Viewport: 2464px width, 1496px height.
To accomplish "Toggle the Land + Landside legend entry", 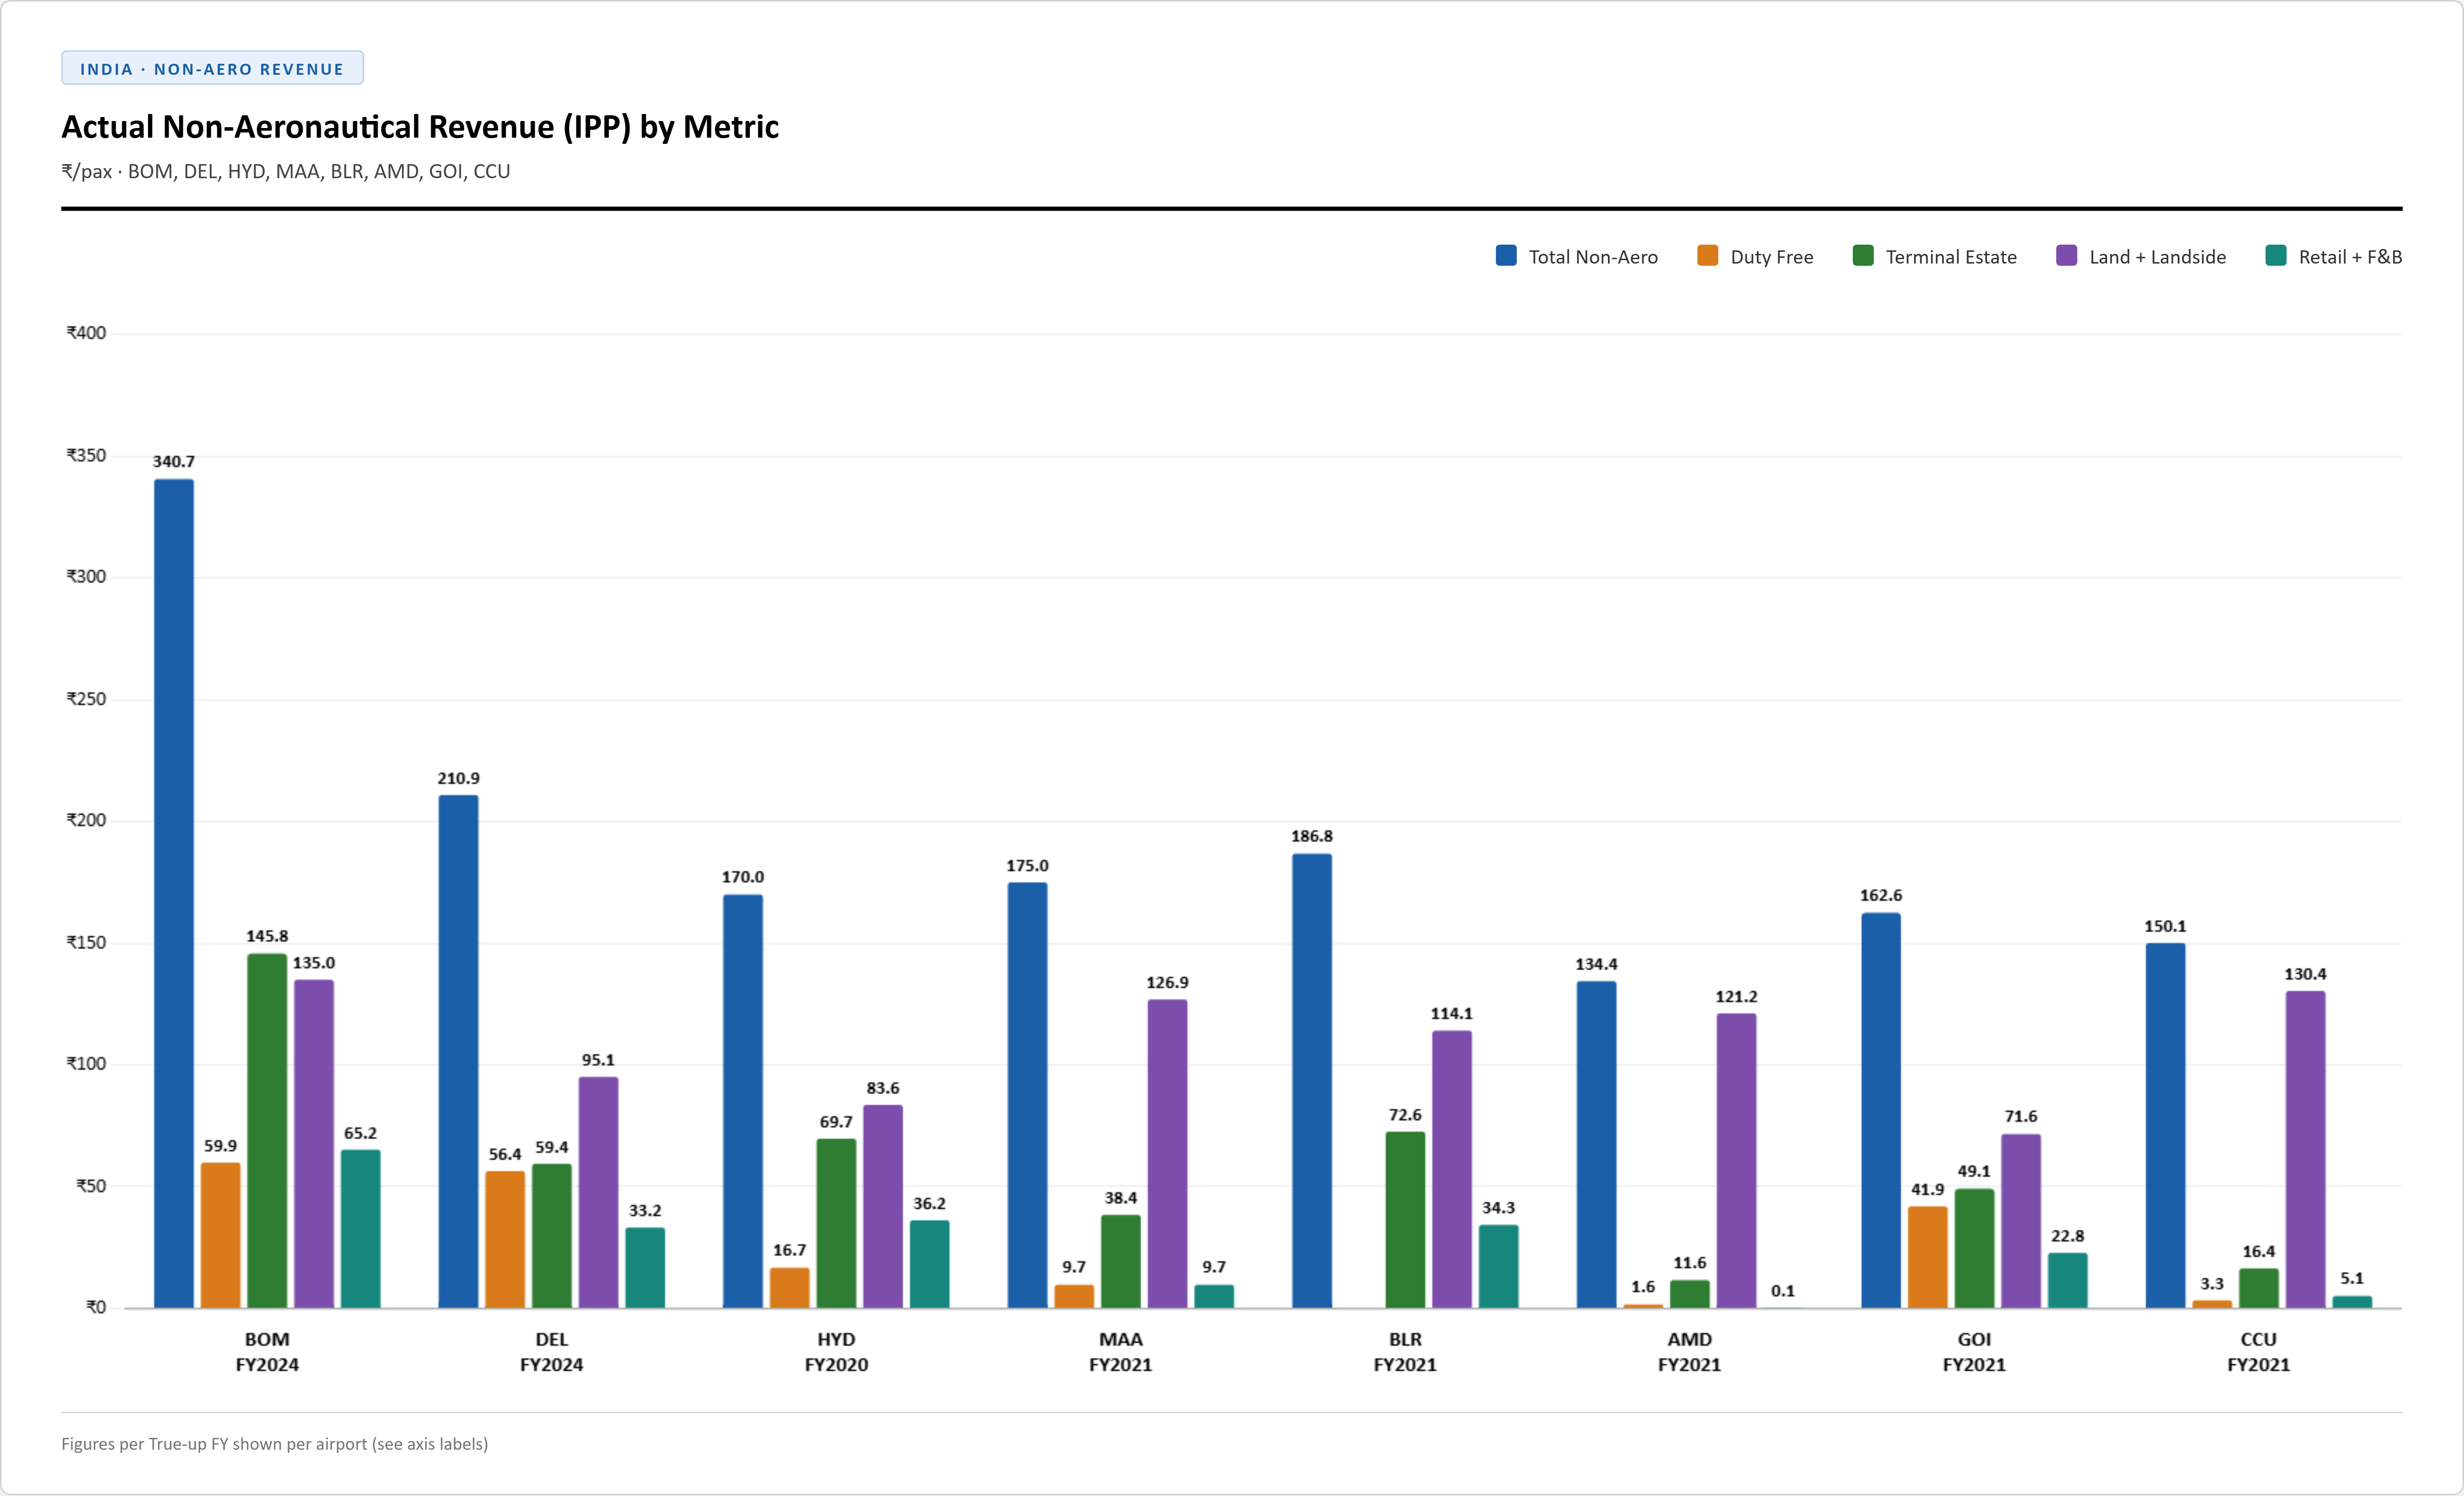I will point(2141,257).
